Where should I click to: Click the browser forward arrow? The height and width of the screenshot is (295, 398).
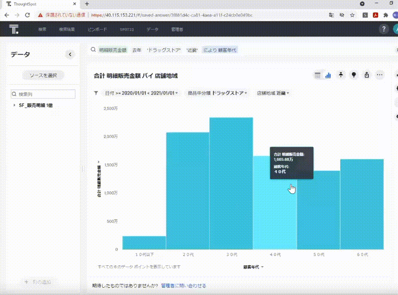click(x=17, y=15)
